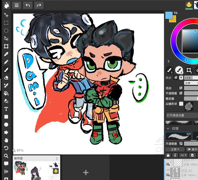
Task: Click the 分钟 minimum size field
Action: (191, 83)
